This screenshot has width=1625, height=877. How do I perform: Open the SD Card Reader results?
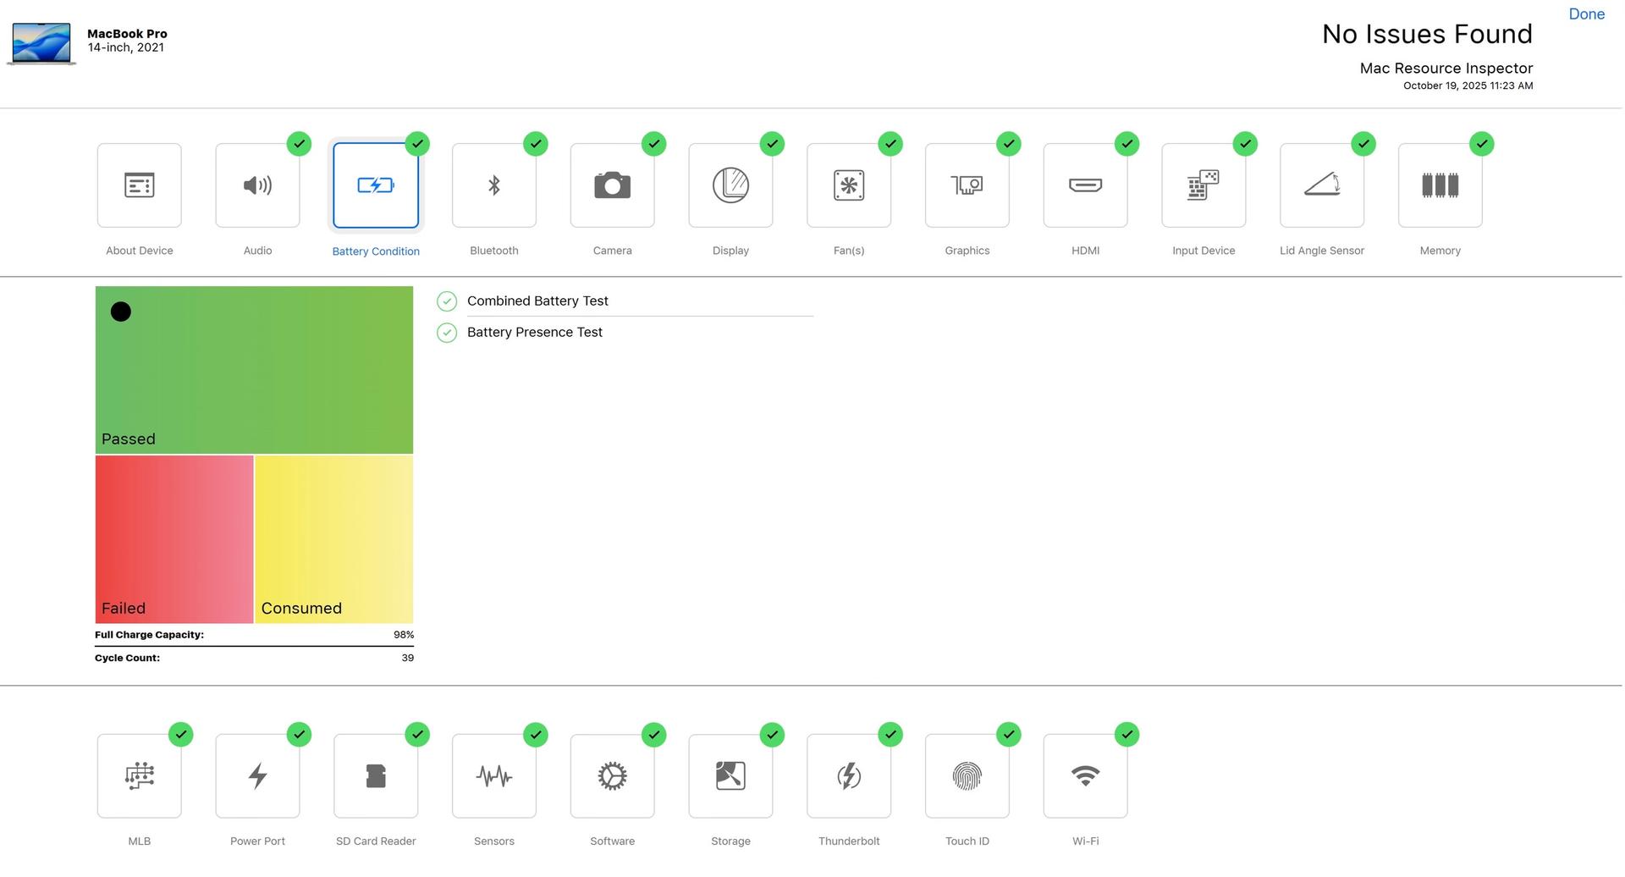(x=376, y=775)
